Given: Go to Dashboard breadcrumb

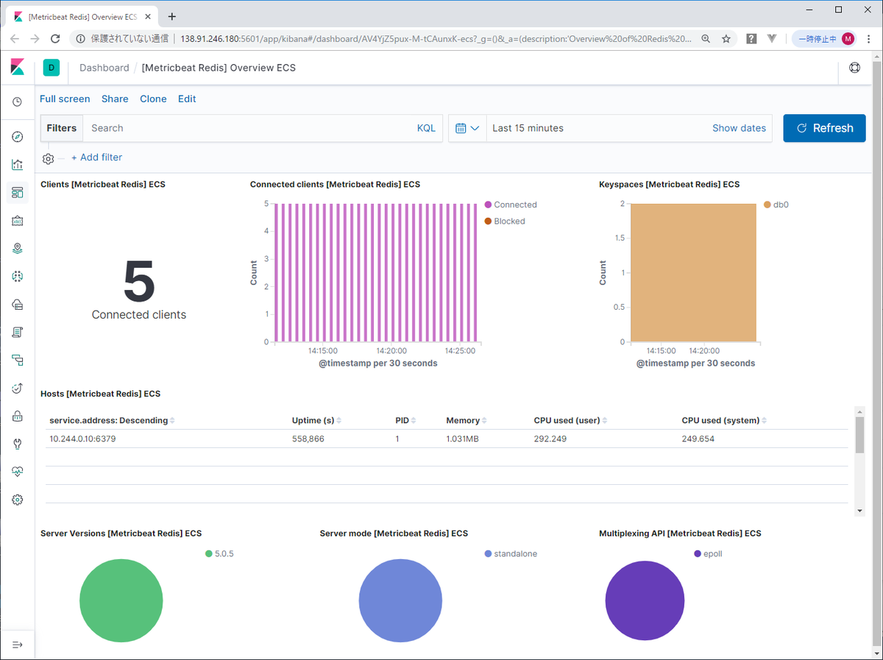Looking at the screenshot, I should [x=104, y=68].
